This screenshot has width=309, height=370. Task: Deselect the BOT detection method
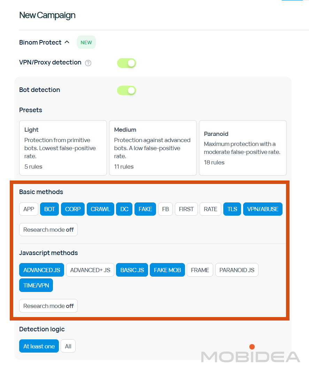coord(49,209)
